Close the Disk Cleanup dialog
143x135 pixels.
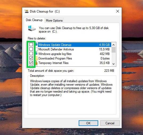tap(118, 11)
